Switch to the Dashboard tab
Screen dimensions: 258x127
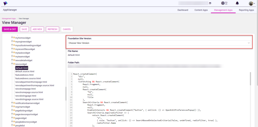coord(183,10)
